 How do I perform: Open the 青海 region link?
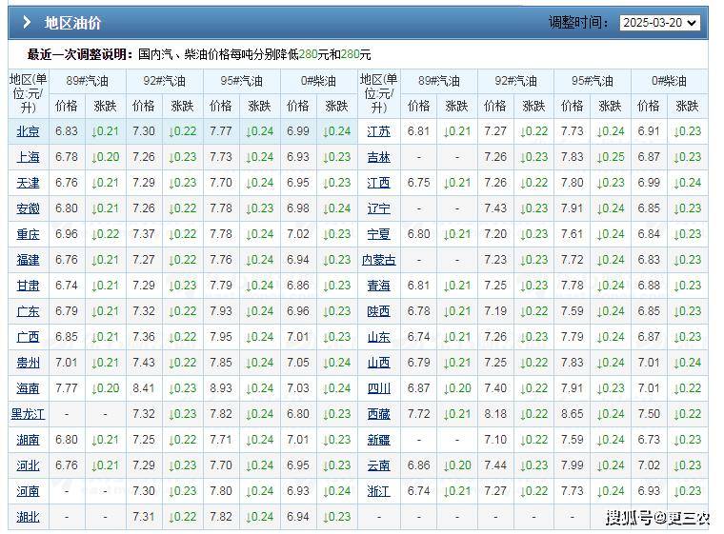(378, 286)
